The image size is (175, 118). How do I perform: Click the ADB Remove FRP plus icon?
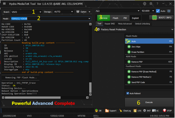tap(129, 62)
